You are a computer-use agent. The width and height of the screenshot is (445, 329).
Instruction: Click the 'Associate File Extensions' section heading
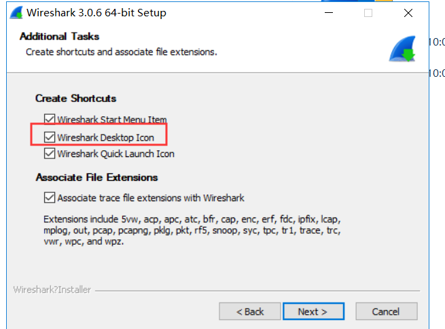click(x=96, y=177)
